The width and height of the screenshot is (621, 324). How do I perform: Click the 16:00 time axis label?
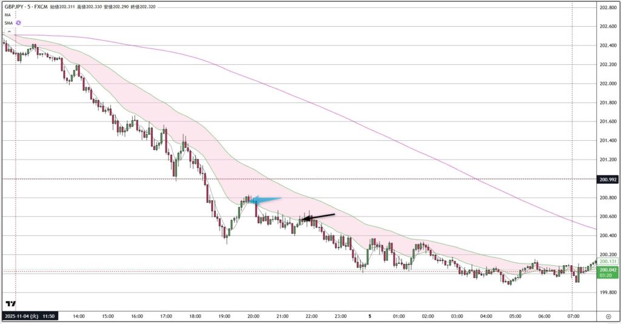(x=137, y=316)
